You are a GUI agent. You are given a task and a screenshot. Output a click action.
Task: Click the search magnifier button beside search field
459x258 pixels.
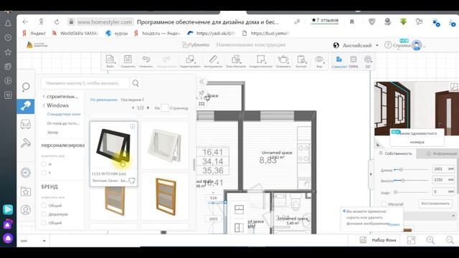136,83
